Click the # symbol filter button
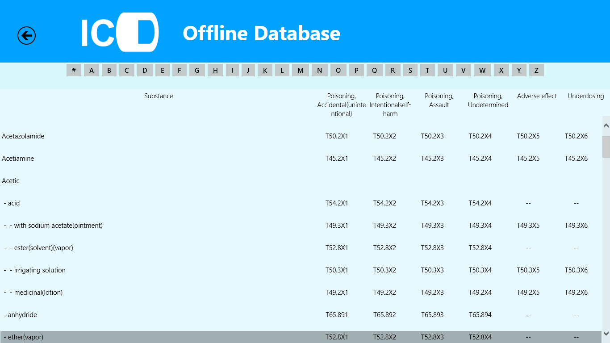This screenshot has height=343, width=610. point(74,70)
